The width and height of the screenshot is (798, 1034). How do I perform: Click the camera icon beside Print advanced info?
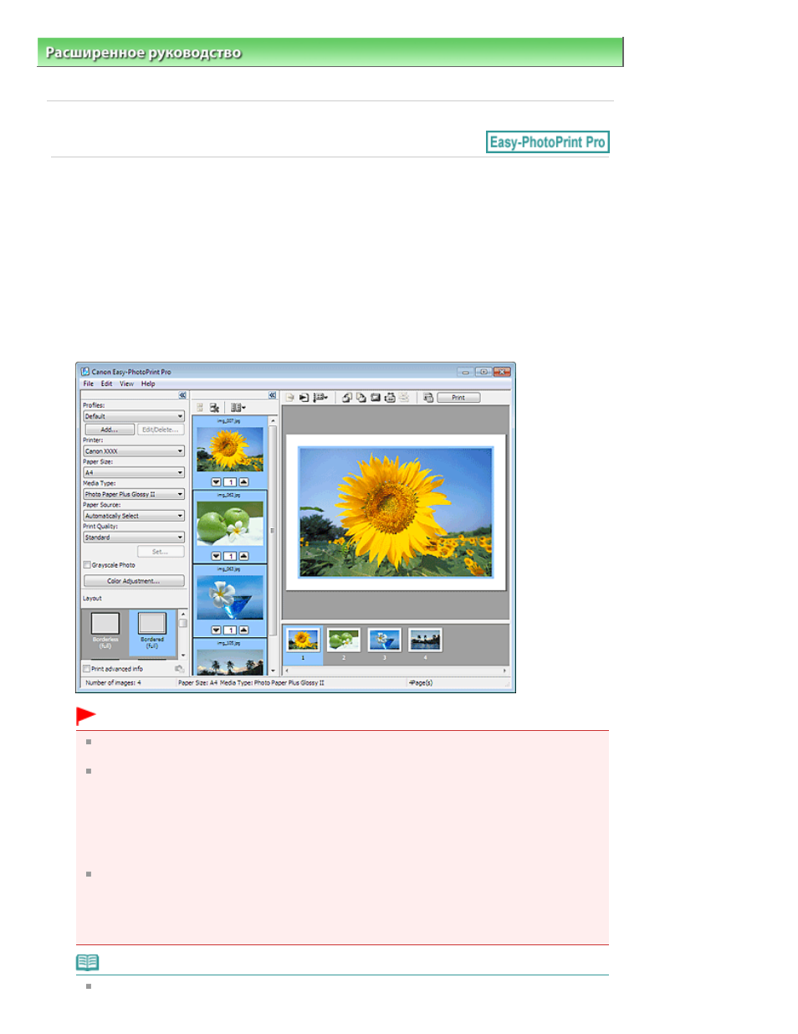coord(179,669)
